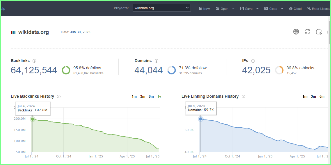Click the Open project button
Screen dimensions: 331x165
222,9
